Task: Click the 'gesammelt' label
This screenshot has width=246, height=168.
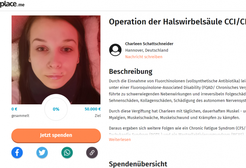Action: (x=20, y=116)
